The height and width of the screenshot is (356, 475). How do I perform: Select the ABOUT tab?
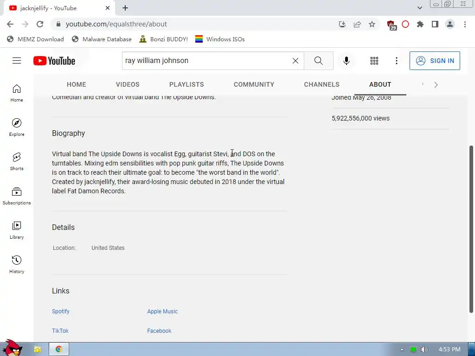pyautogui.click(x=380, y=84)
